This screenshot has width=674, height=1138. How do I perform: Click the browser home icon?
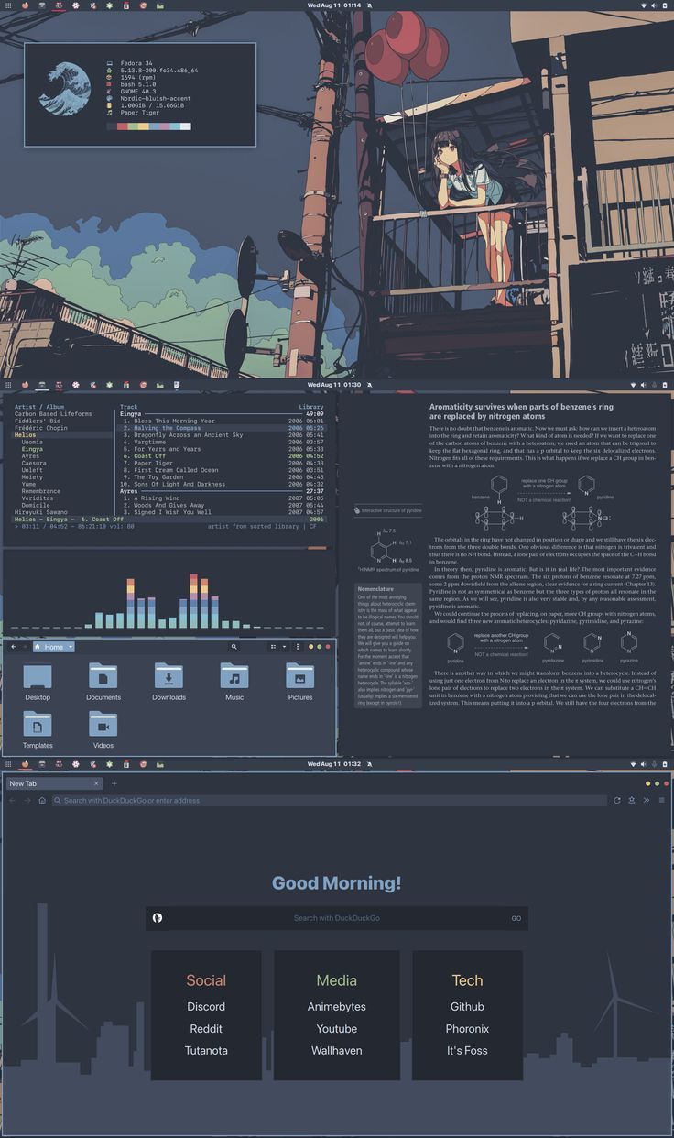pos(42,800)
